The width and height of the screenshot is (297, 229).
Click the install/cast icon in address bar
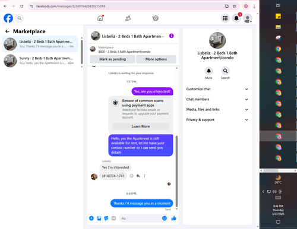[227, 6]
